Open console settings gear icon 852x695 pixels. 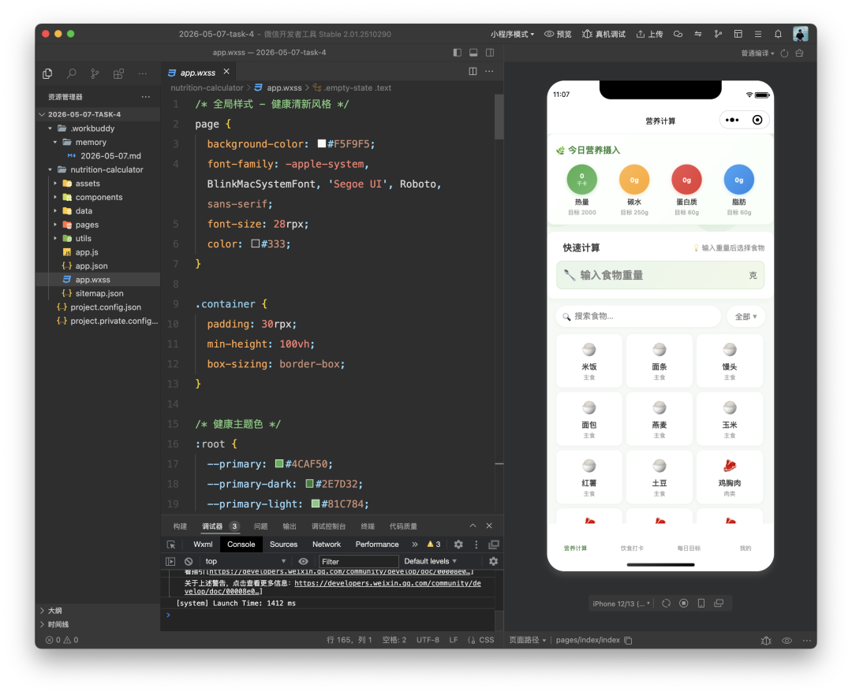pyautogui.click(x=493, y=562)
